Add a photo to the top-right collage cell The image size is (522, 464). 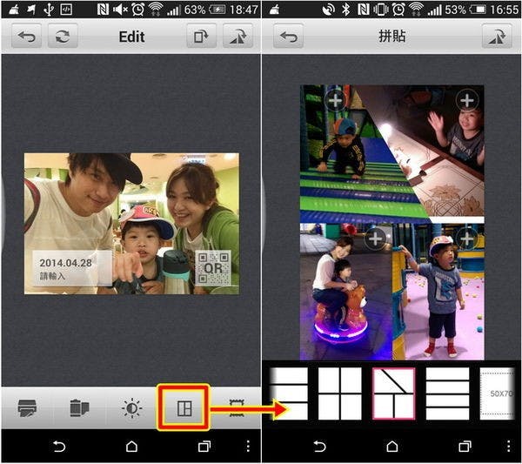click(x=467, y=100)
